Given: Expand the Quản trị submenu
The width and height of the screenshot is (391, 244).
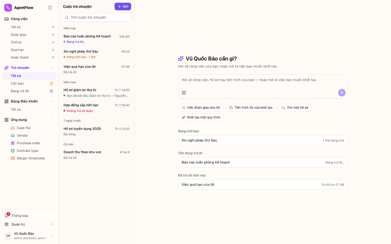Looking at the screenshot, I should (x=52, y=224).
